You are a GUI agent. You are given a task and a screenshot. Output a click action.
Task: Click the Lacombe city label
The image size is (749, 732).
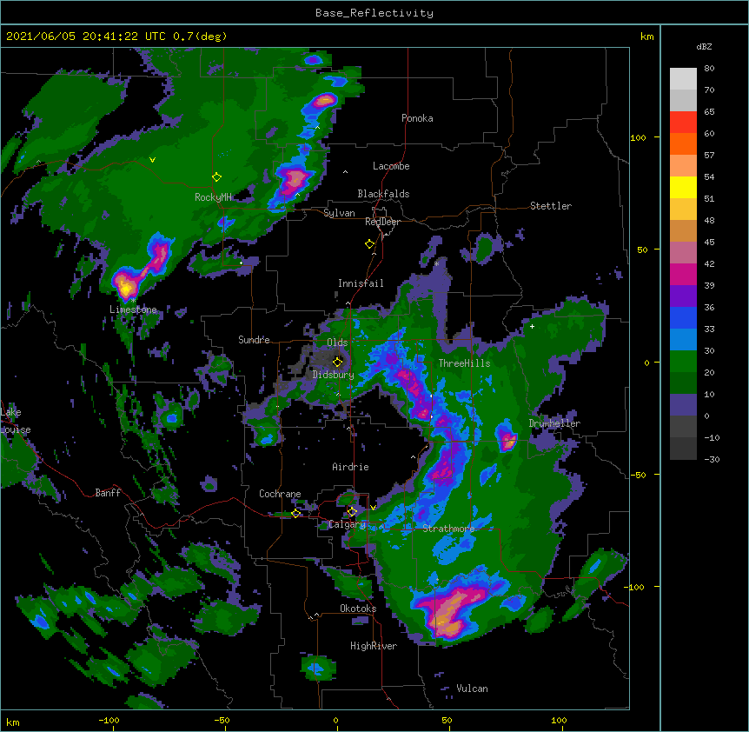tap(391, 166)
